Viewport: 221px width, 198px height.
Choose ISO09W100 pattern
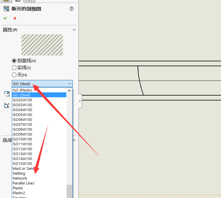pos(39,134)
